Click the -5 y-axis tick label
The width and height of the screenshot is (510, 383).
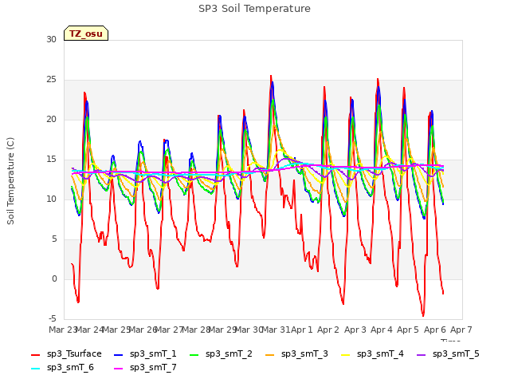point(53,318)
